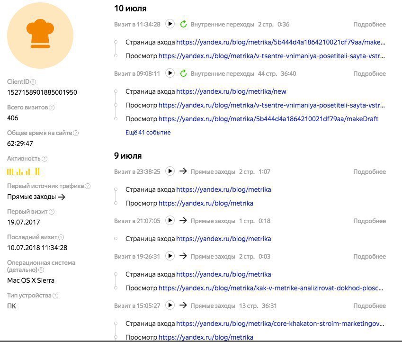
Task: Open the help icon next to Первый визит
Action: [x=52, y=212]
